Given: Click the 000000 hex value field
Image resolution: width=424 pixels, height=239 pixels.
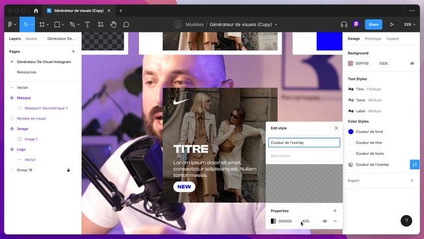Looking at the screenshot, I should [x=285, y=221].
